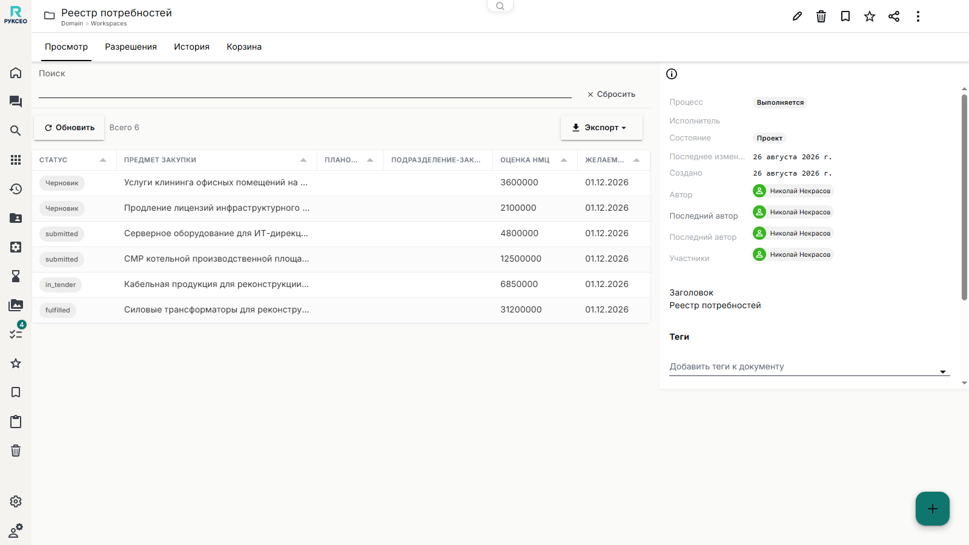Click Автор chip Николай Некрасов
Viewport: 969px width, 545px height.
[x=793, y=191]
